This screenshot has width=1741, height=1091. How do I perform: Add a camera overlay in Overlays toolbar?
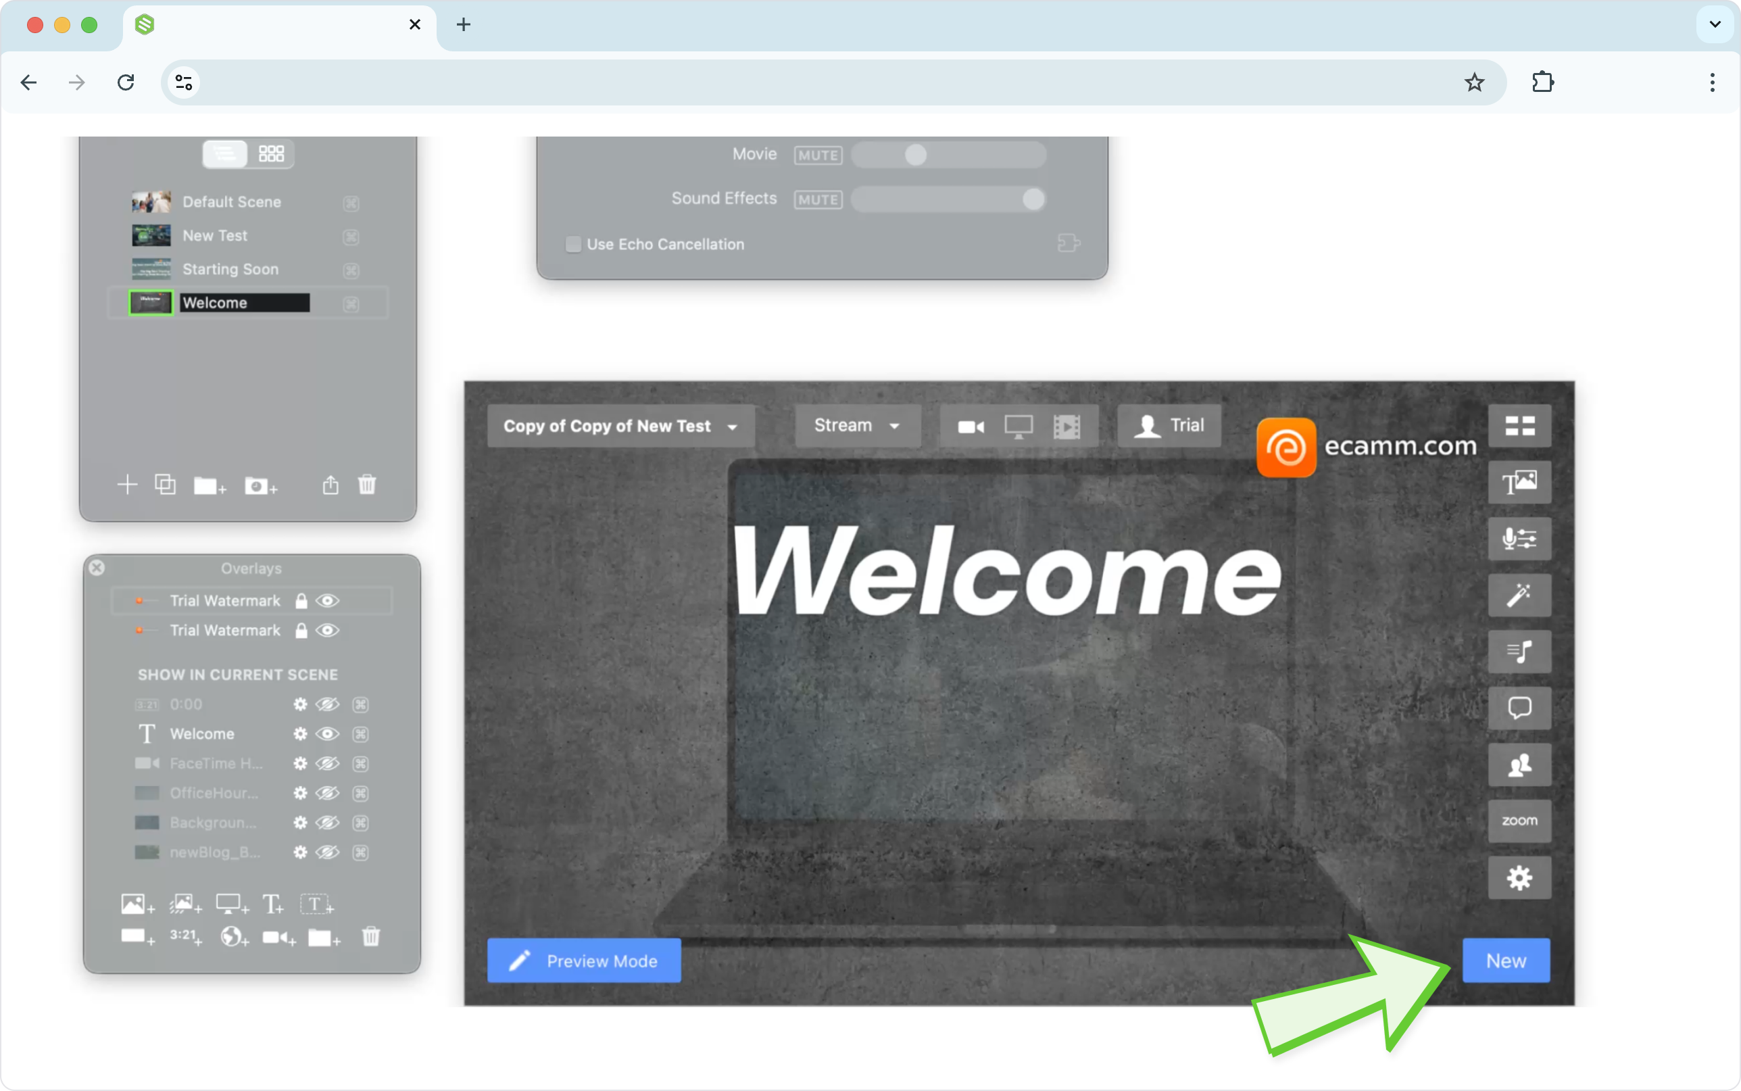[x=279, y=938]
